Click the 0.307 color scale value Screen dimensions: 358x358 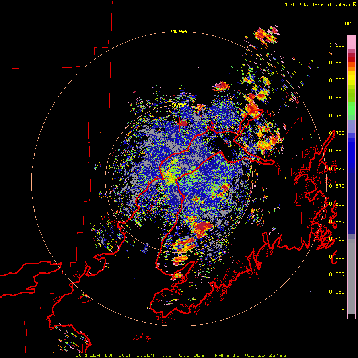[x=337, y=274]
